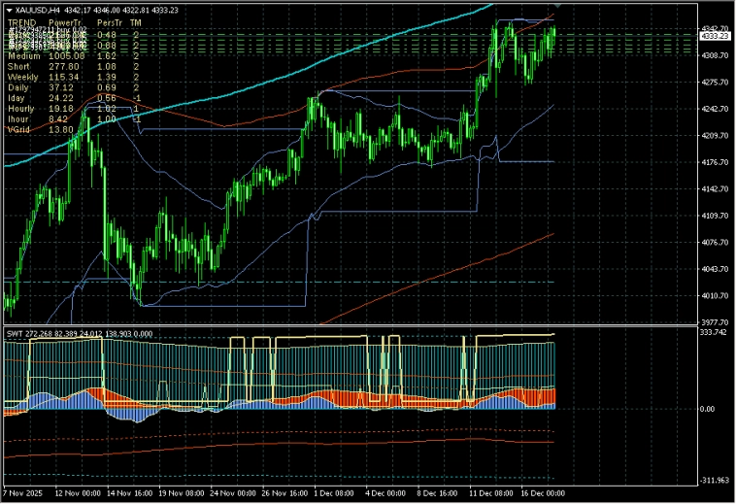The image size is (736, 504).
Task: Click the PersTr column header
Action: [110, 21]
